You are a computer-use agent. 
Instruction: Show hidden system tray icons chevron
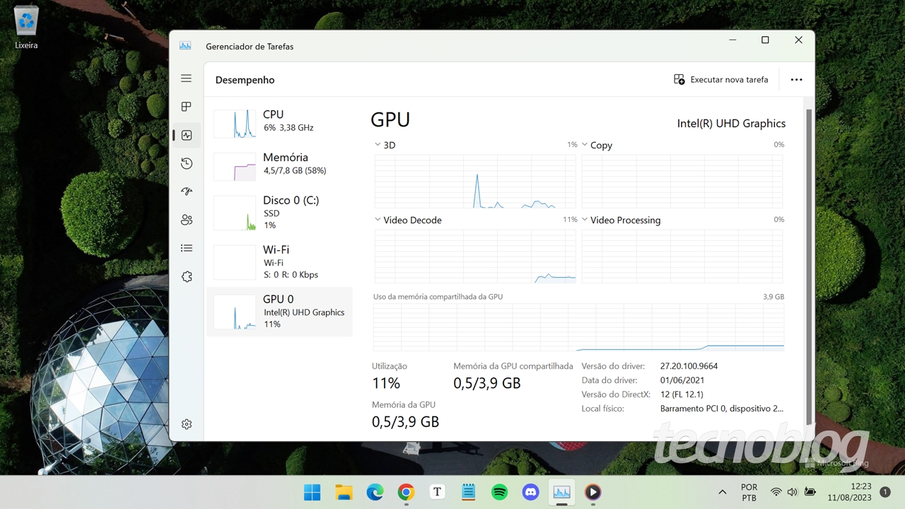[722, 492]
